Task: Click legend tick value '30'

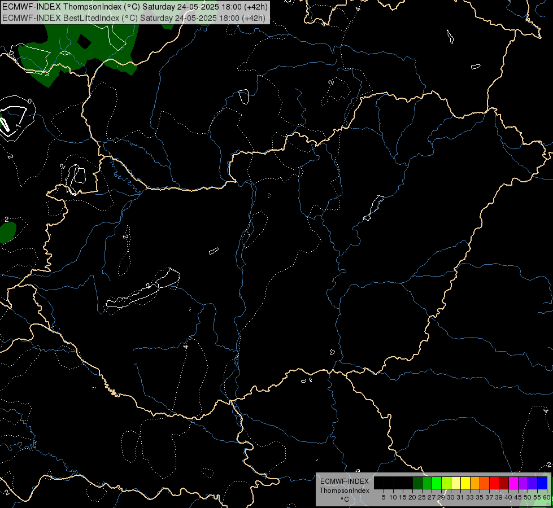Action: 451,497
